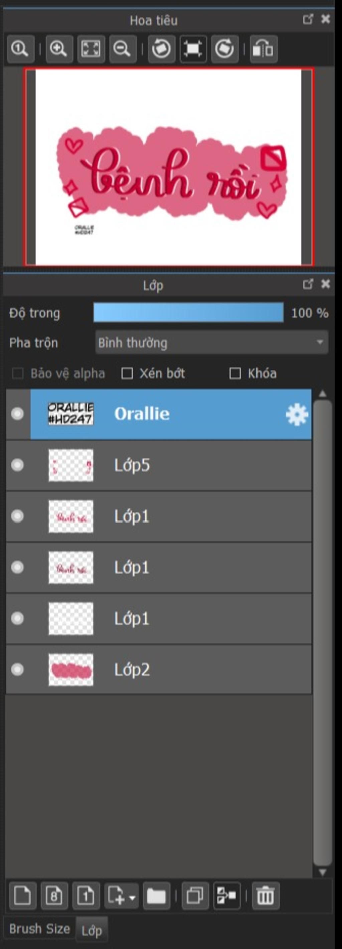The height and width of the screenshot is (949, 342).
Task: Reset navigator zoom to 100%
Action: (x=21, y=49)
